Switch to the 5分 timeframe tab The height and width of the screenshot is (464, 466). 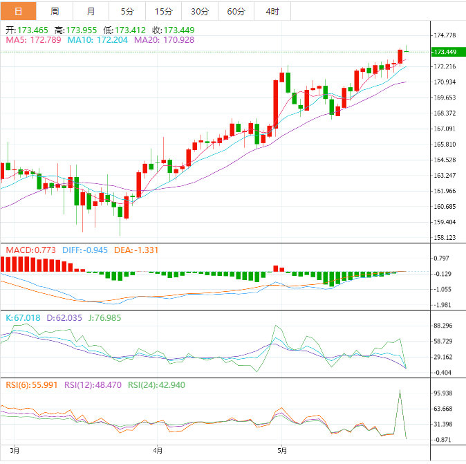(127, 12)
